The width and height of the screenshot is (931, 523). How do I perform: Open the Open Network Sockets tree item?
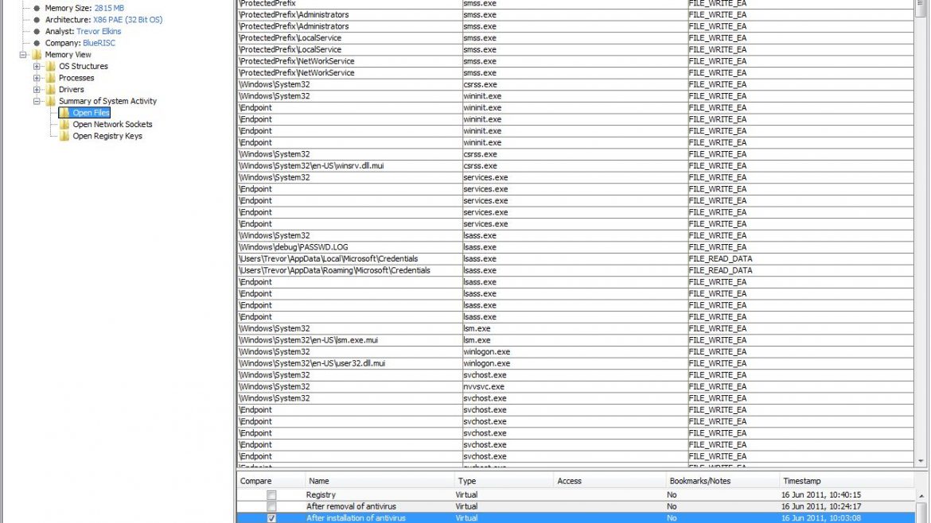pos(112,125)
